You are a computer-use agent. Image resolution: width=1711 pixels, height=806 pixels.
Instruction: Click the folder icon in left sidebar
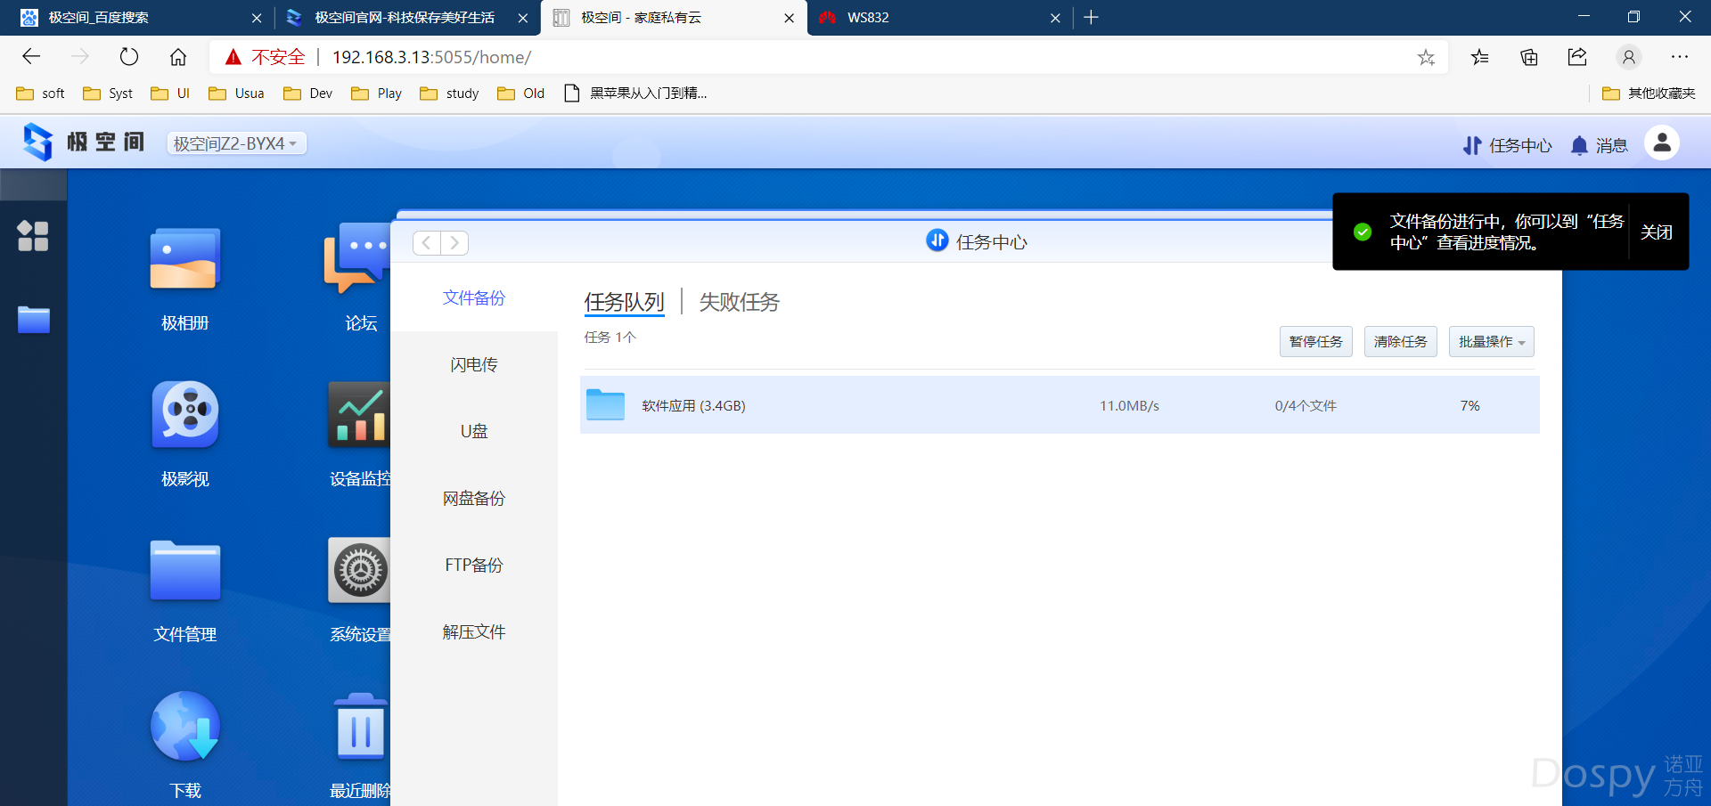point(33,319)
